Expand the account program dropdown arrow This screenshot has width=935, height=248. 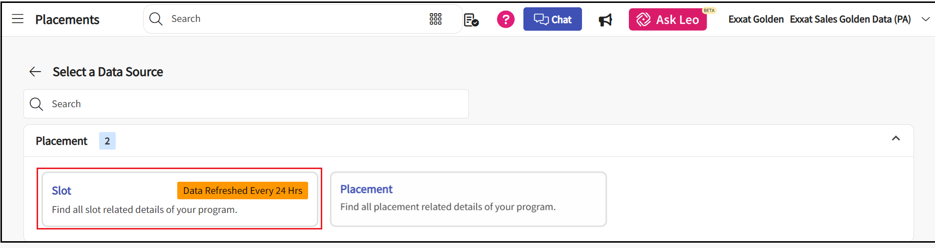(925, 19)
